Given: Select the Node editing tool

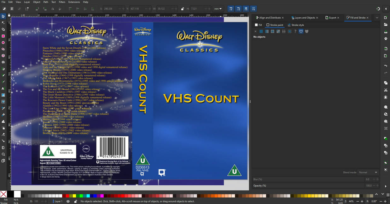Looking at the screenshot, I should [x=3, y=23].
